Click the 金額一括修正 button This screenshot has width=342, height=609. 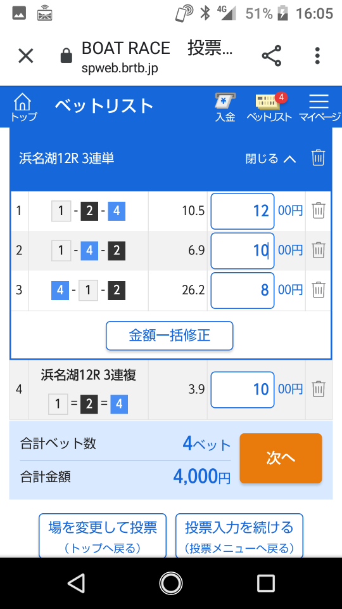pos(170,336)
